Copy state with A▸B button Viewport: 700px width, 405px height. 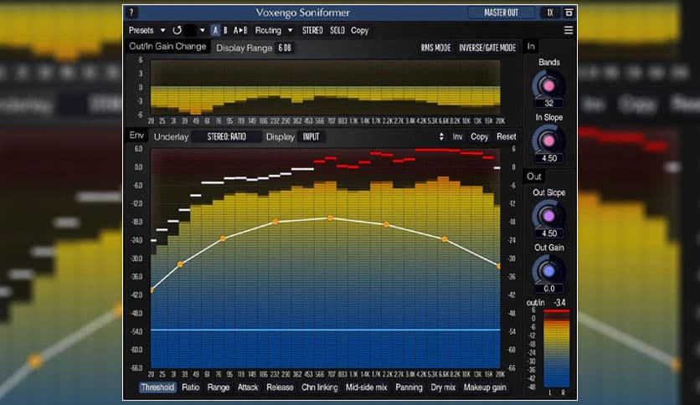point(240,30)
